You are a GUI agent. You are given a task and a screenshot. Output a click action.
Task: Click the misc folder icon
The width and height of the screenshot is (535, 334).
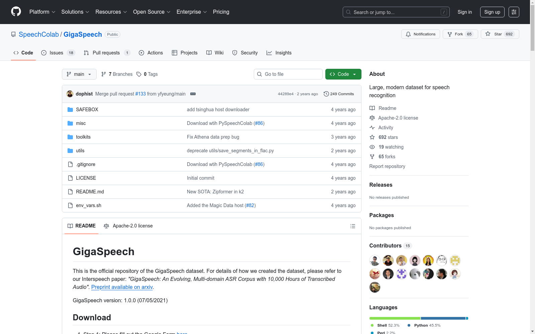pyautogui.click(x=70, y=123)
